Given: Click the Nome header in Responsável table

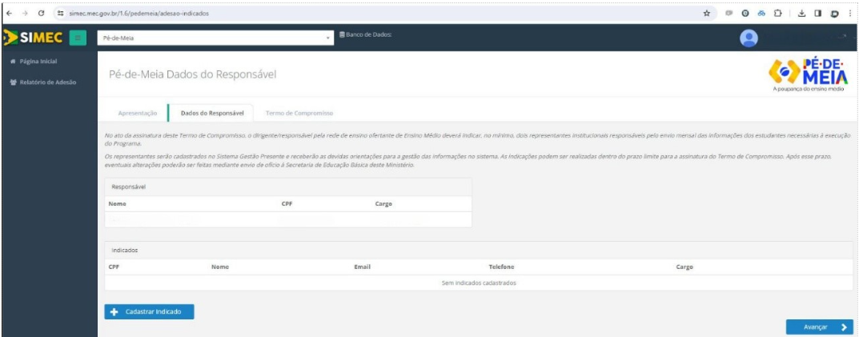Looking at the screenshot, I should point(117,204).
